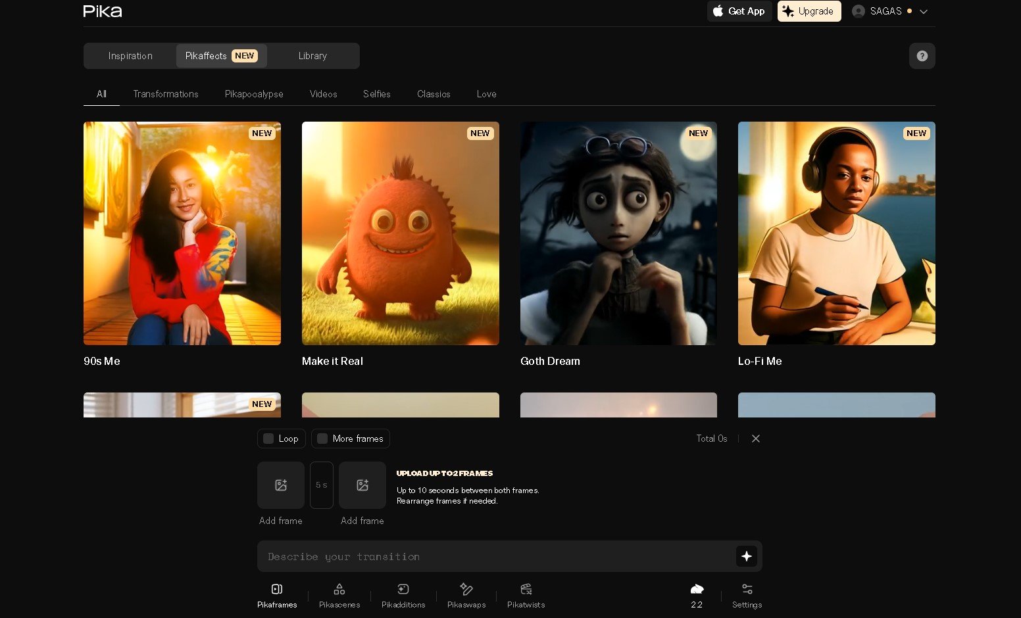Select the Pikaffects tab

pos(222,56)
